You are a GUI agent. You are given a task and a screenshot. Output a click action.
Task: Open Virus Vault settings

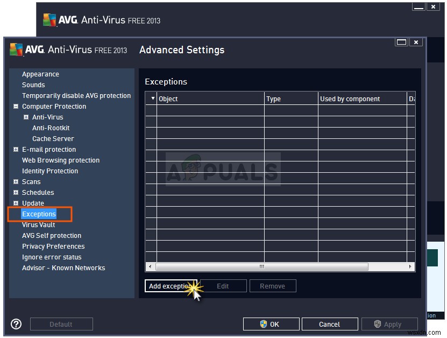click(38, 224)
